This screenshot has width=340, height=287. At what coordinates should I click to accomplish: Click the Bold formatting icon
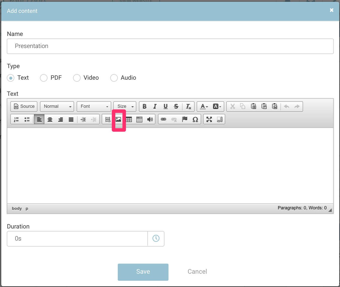pyautogui.click(x=145, y=106)
